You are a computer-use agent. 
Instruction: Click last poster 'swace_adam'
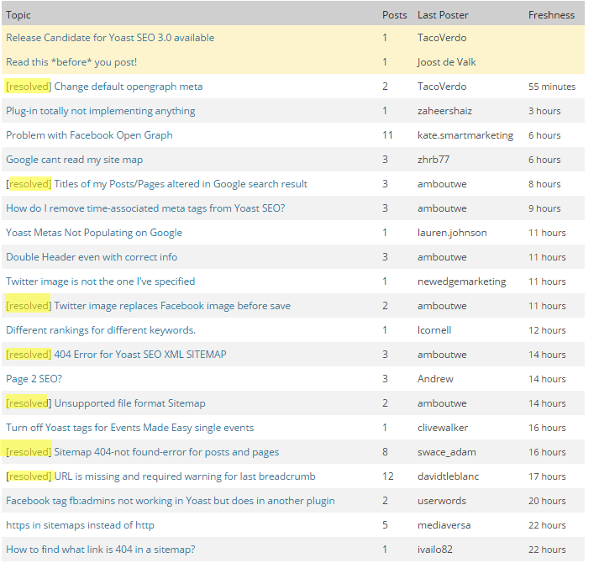pyautogui.click(x=447, y=452)
